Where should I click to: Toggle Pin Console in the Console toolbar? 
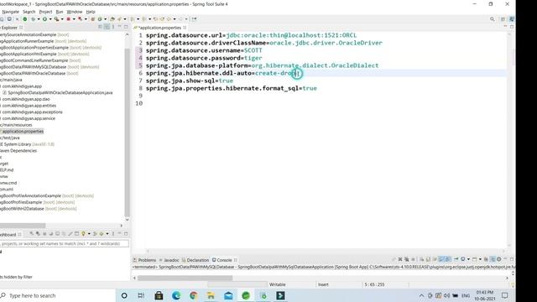click(456, 259)
